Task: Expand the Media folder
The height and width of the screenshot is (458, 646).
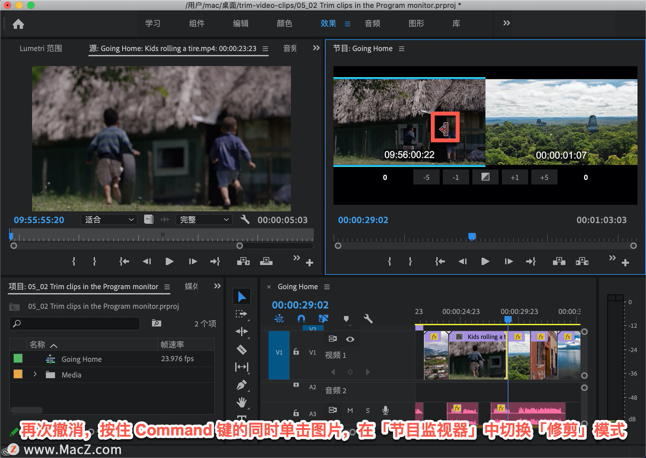Action: click(x=35, y=374)
